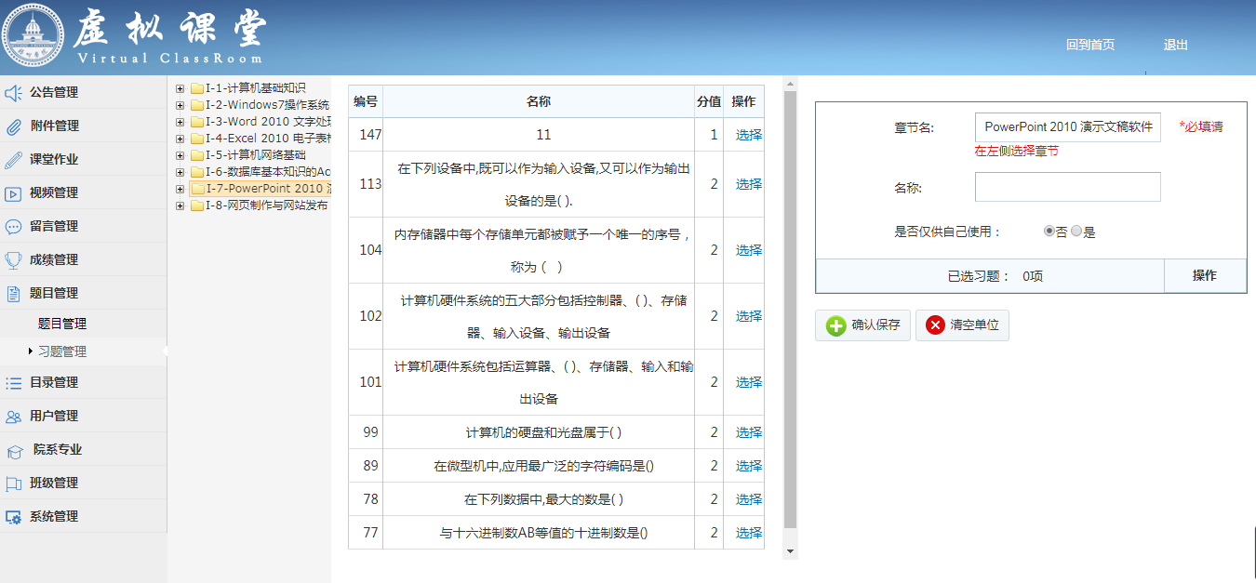Image resolution: width=1256 pixels, height=583 pixels.
Task: Expand the I-1-计算机基础知识 tree node
Action: pos(180,88)
